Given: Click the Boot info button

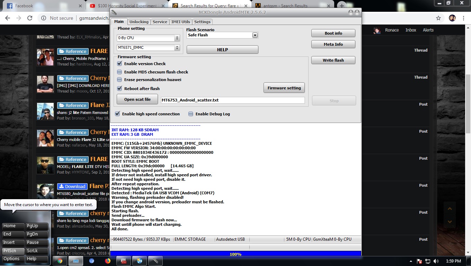Looking at the screenshot, I should [333, 33].
